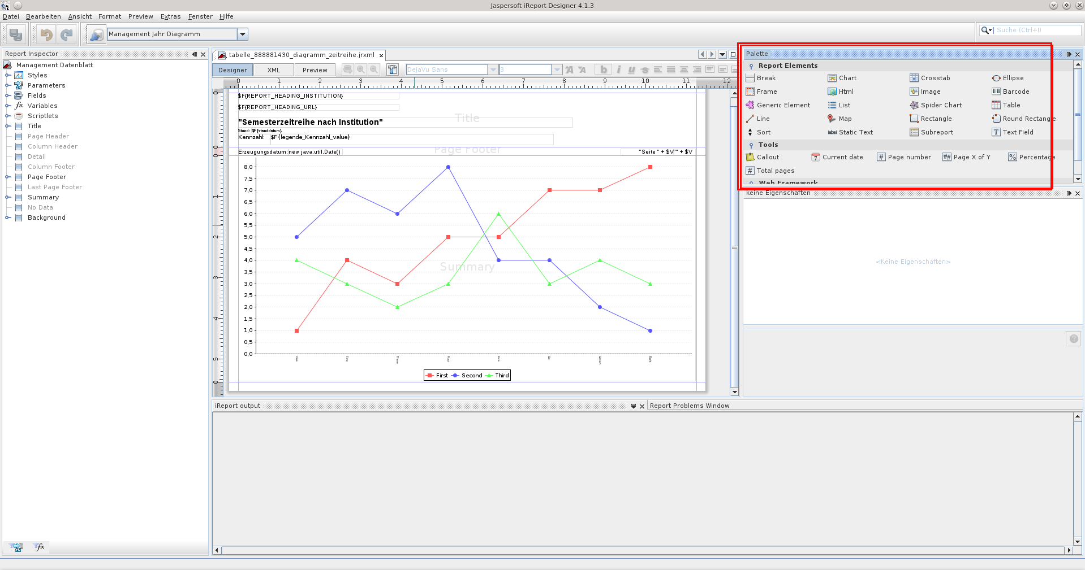Toggle left text alignment
The image size is (1085, 570).
[x=657, y=69]
